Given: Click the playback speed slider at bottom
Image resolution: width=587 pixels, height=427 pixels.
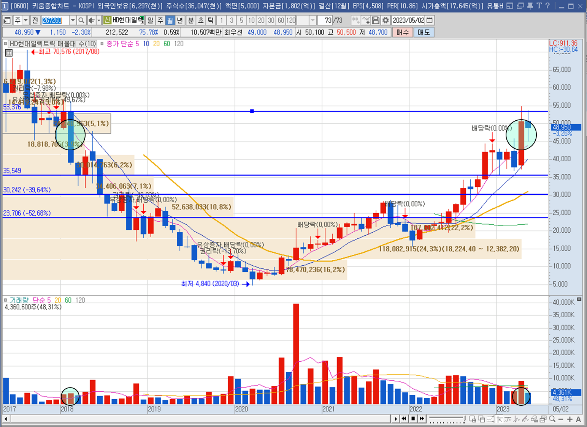Looking at the screenshot, I should [447, 419].
